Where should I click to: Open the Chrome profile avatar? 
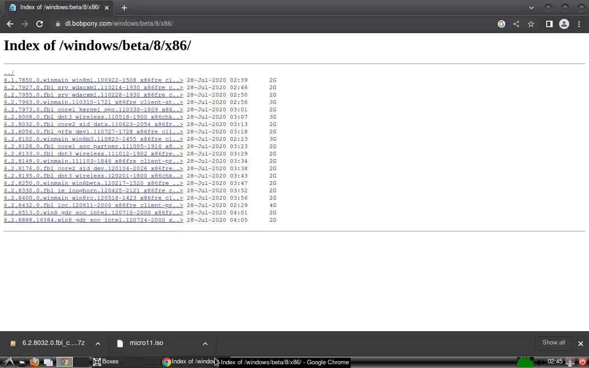pos(564,24)
